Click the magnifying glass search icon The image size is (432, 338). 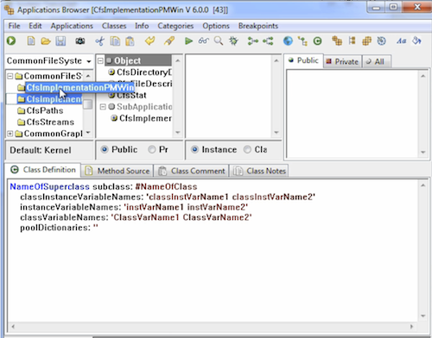(x=219, y=41)
